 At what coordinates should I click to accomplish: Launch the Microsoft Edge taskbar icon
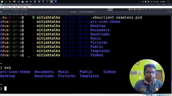(19, 2)
